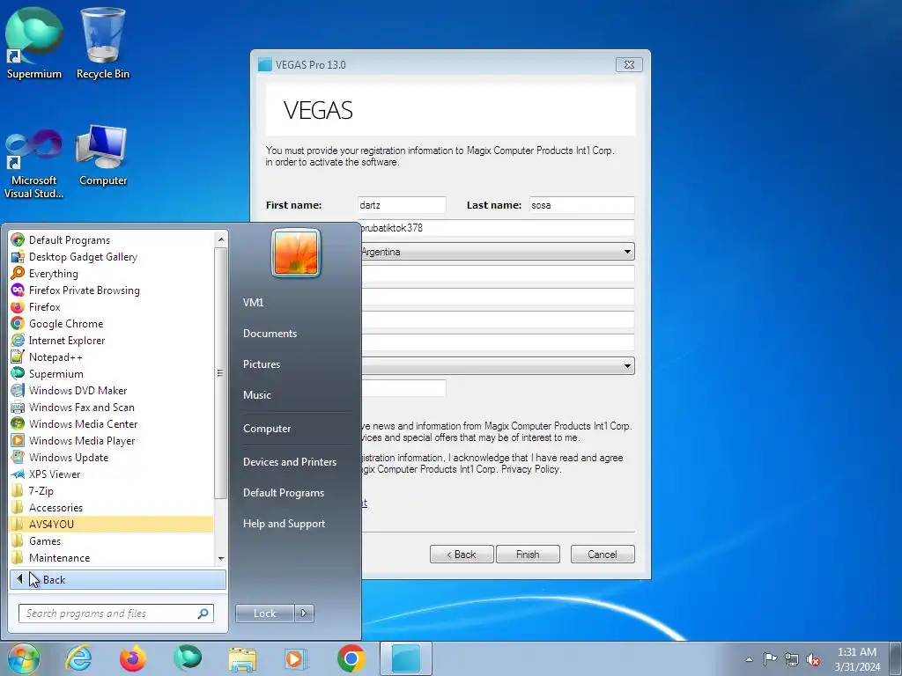902x676 pixels.
Task: Open Pictures from Start menu
Action: point(262,364)
